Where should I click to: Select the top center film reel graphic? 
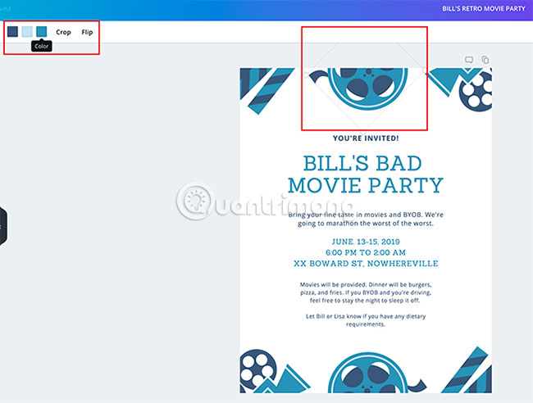coord(367,88)
